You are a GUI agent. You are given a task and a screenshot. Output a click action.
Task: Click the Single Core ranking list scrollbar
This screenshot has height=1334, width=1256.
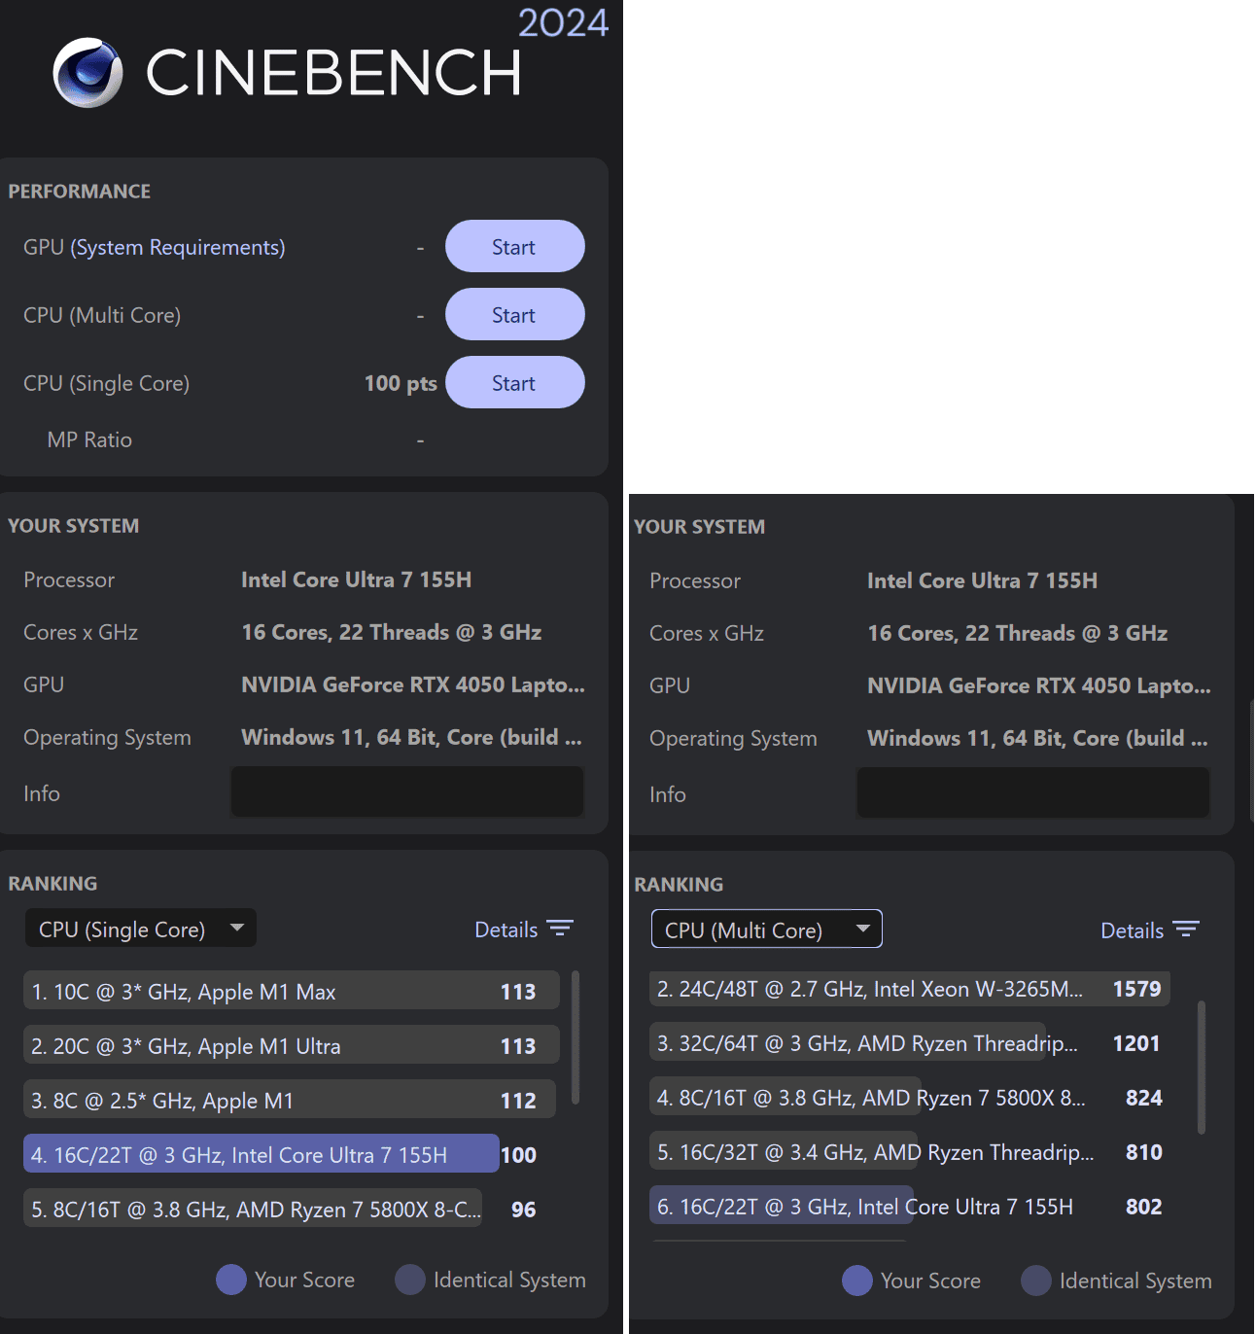pos(576,1037)
